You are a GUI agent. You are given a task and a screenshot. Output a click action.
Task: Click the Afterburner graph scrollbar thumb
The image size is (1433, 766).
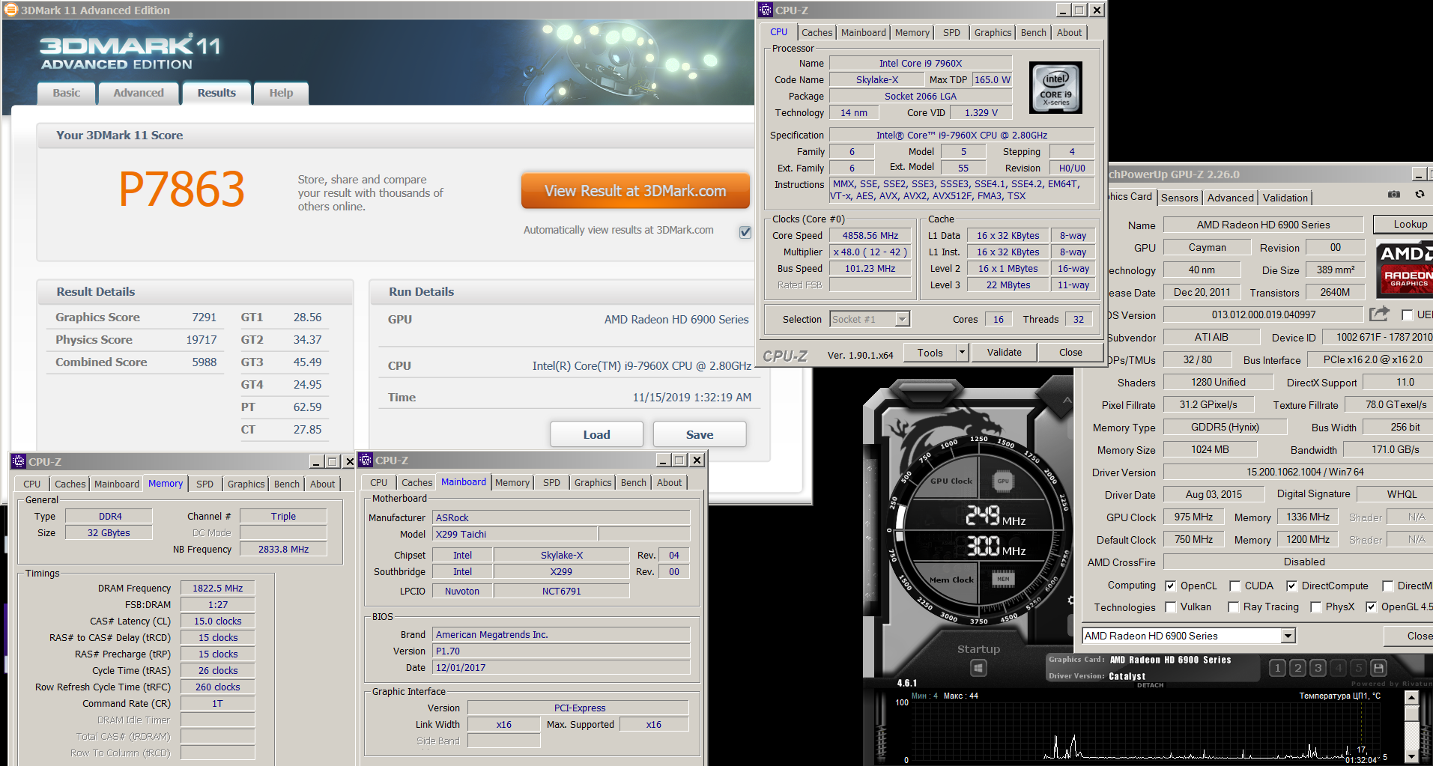pyautogui.click(x=1411, y=714)
